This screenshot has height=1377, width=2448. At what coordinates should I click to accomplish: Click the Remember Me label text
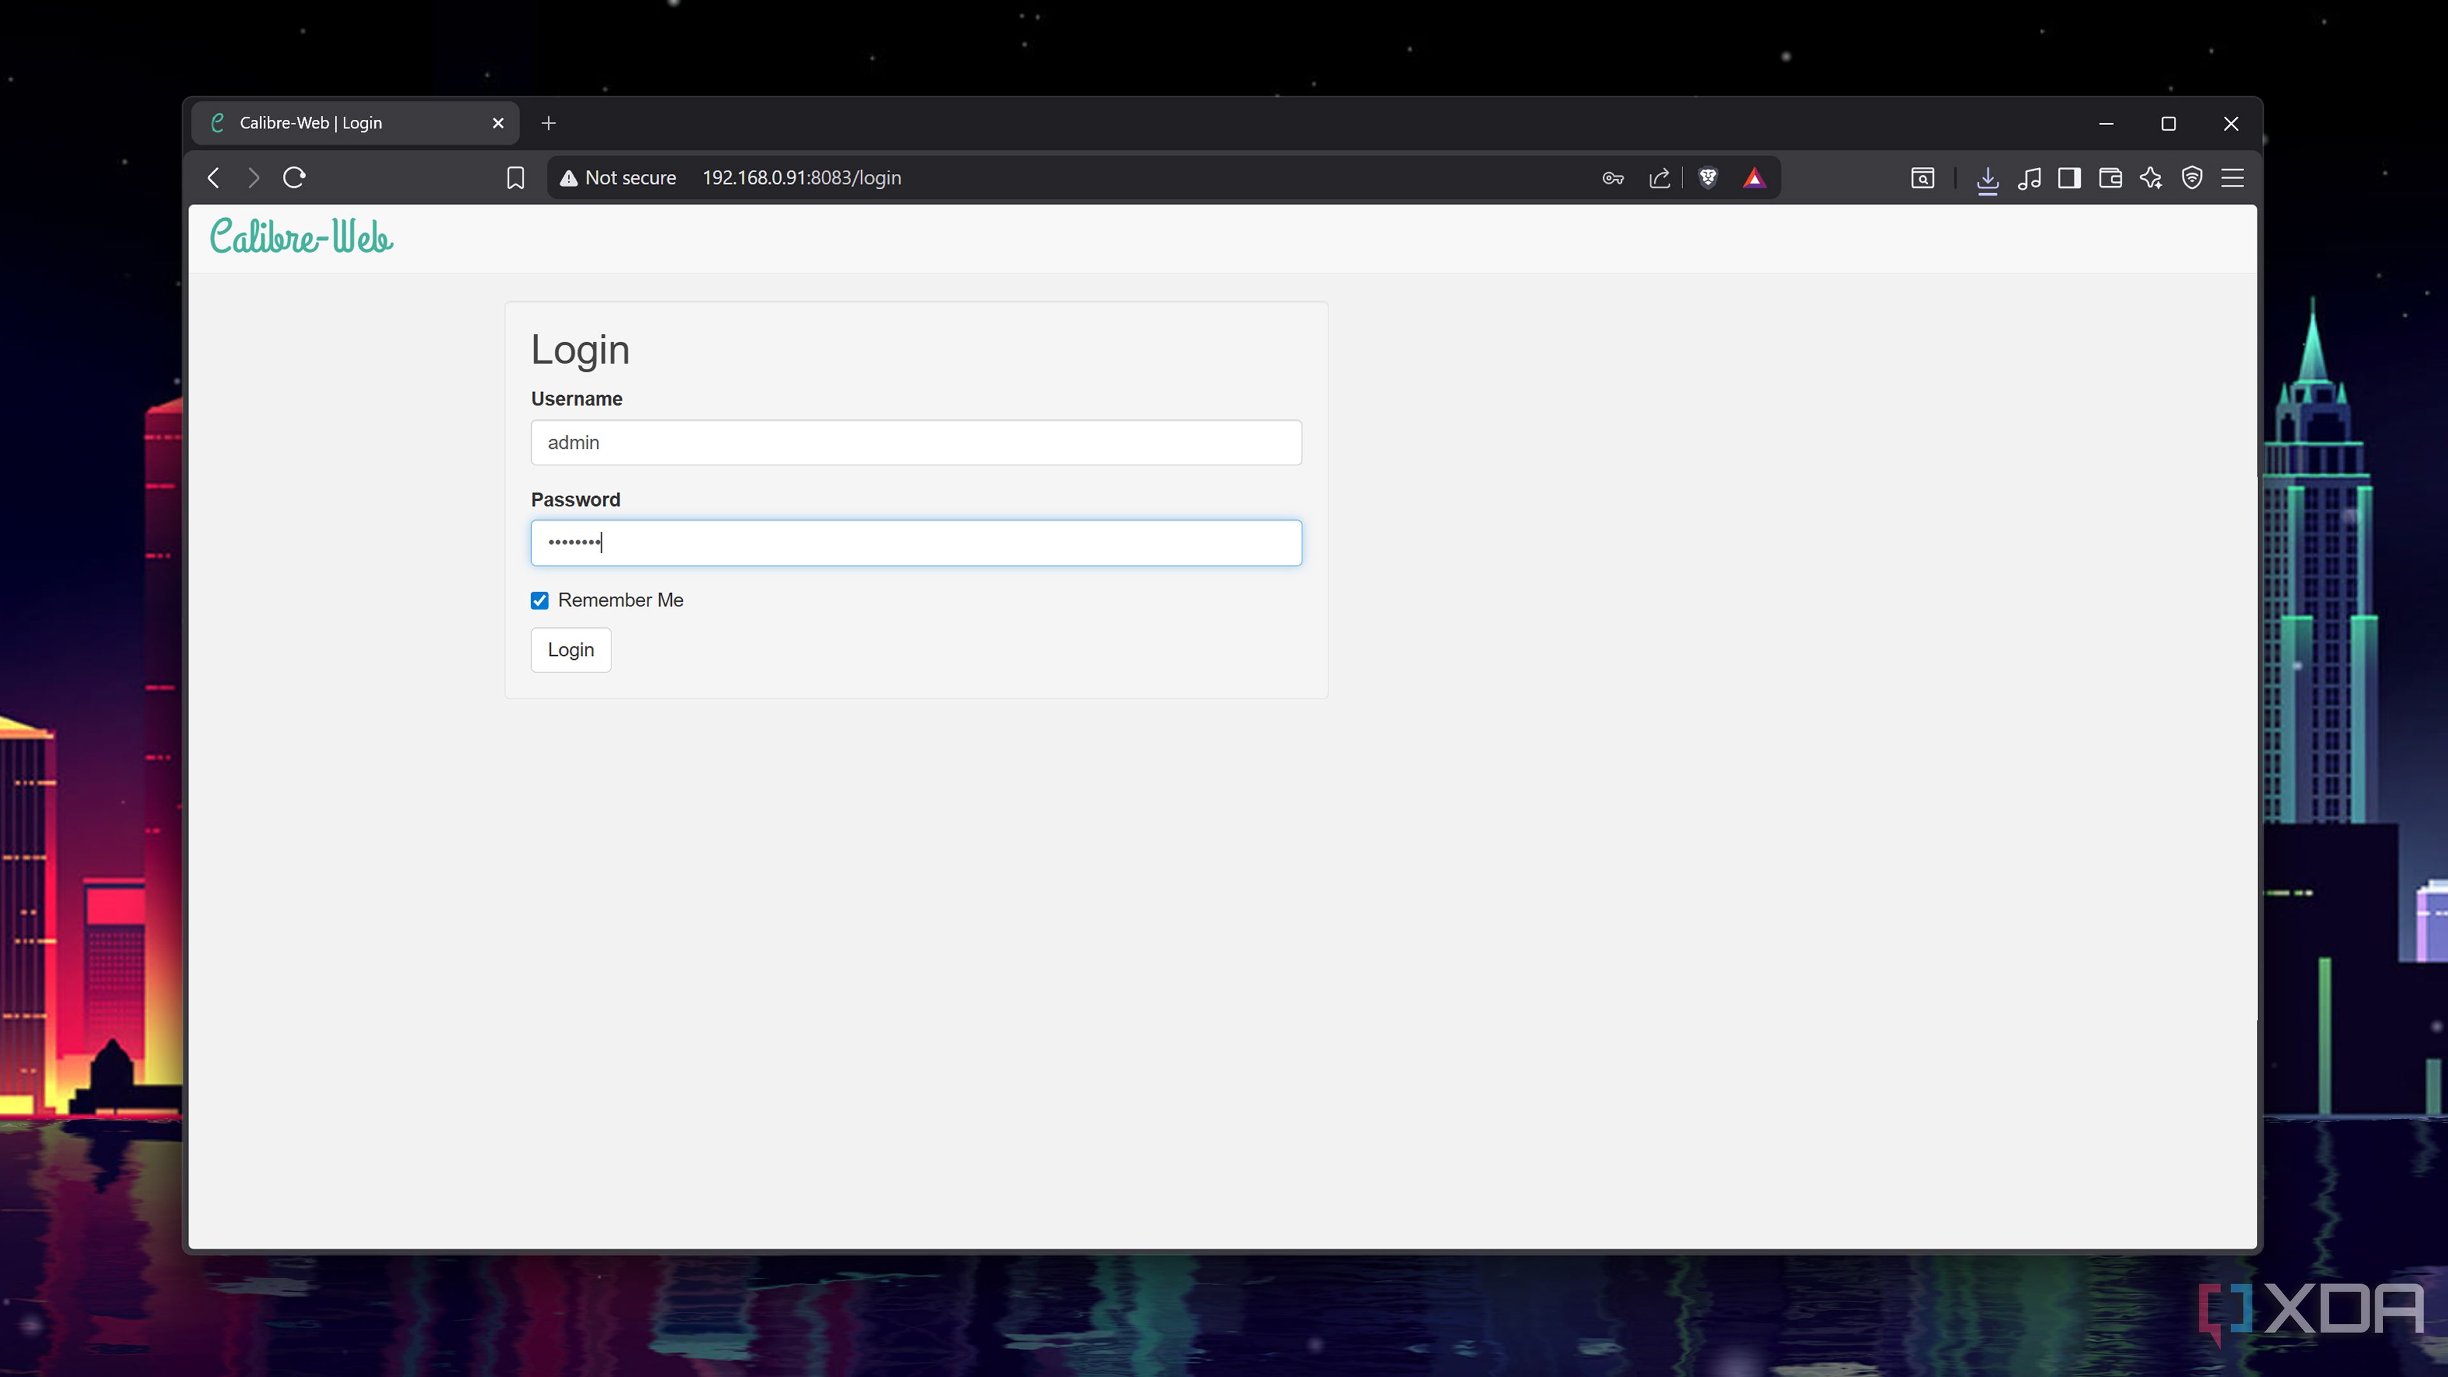coord(620,601)
